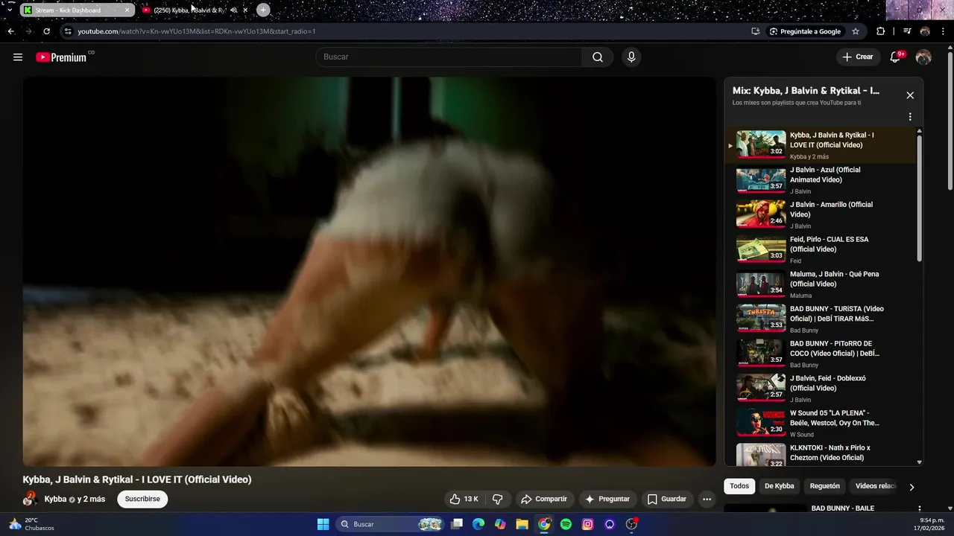Open the YouTube guide hamburger menu
Screen dimensions: 954x536
tap(18, 57)
